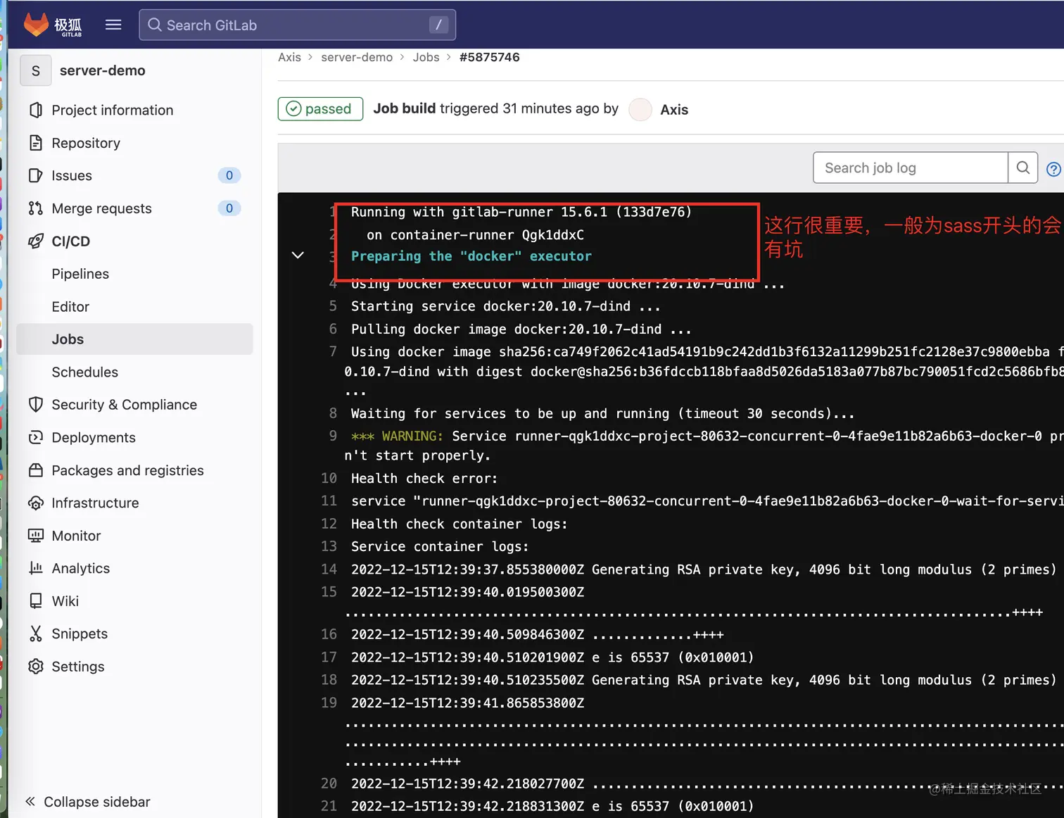Image resolution: width=1064 pixels, height=818 pixels.
Task: Click the job log search magnifier button
Action: point(1023,168)
